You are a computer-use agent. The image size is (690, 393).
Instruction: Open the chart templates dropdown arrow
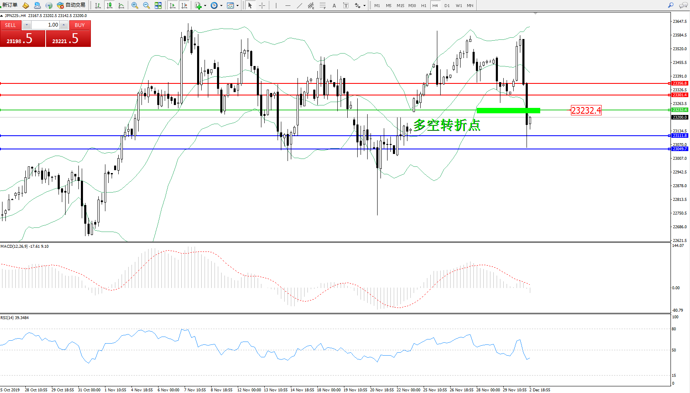click(x=237, y=6)
